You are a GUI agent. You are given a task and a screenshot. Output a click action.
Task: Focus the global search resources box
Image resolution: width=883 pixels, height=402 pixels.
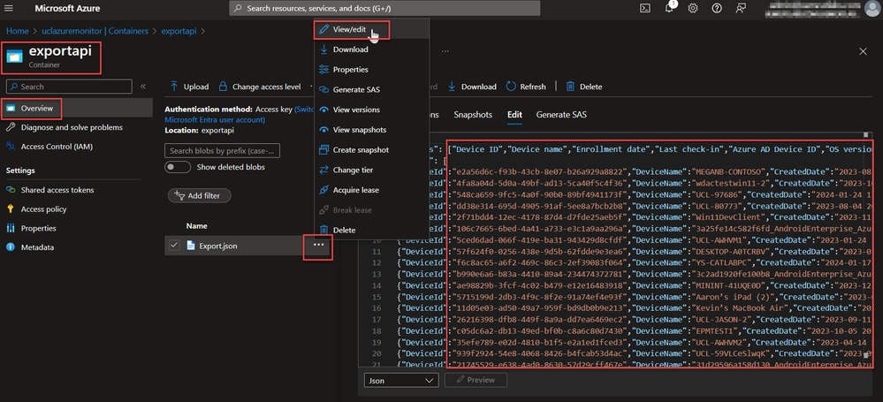384,9
